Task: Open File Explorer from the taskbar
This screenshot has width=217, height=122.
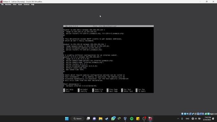Action: [100, 119]
